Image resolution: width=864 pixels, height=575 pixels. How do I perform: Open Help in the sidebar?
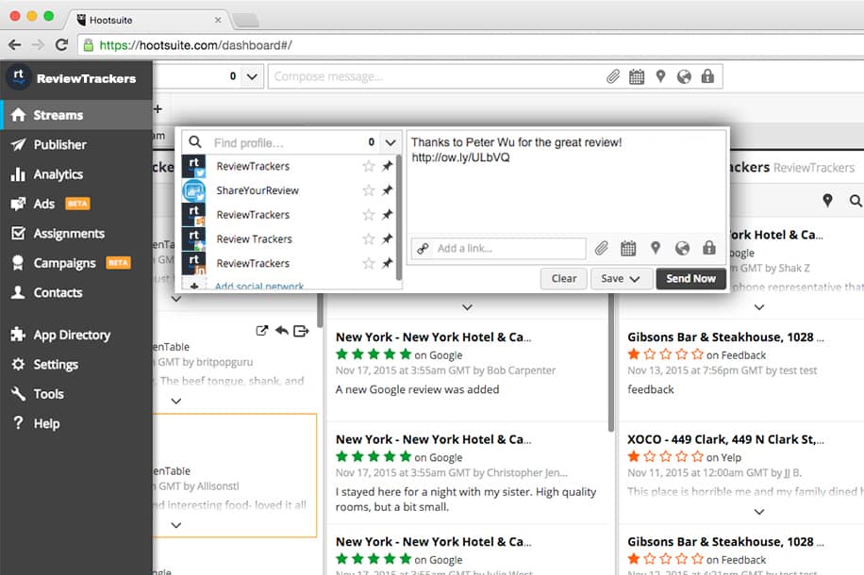[x=76, y=423]
